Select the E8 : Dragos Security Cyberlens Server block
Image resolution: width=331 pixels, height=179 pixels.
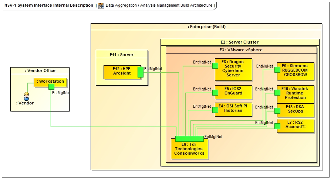point(233,69)
